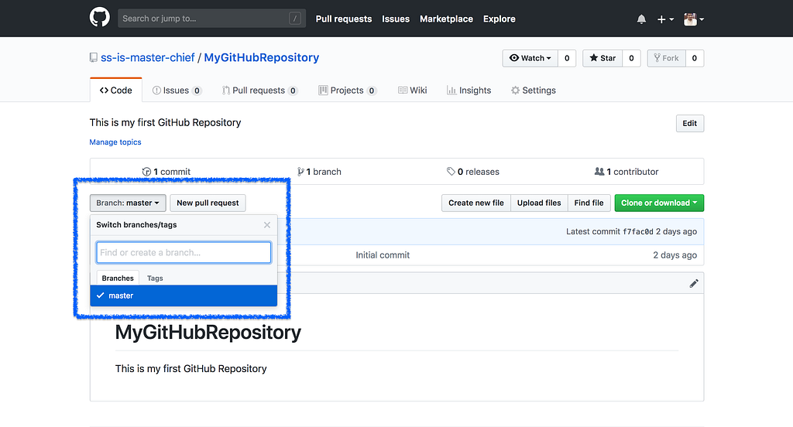Open the Settings tab
Screen dimensions: 793x427
coord(533,91)
